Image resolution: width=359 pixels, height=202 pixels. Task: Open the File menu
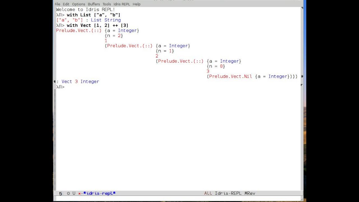click(57, 4)
